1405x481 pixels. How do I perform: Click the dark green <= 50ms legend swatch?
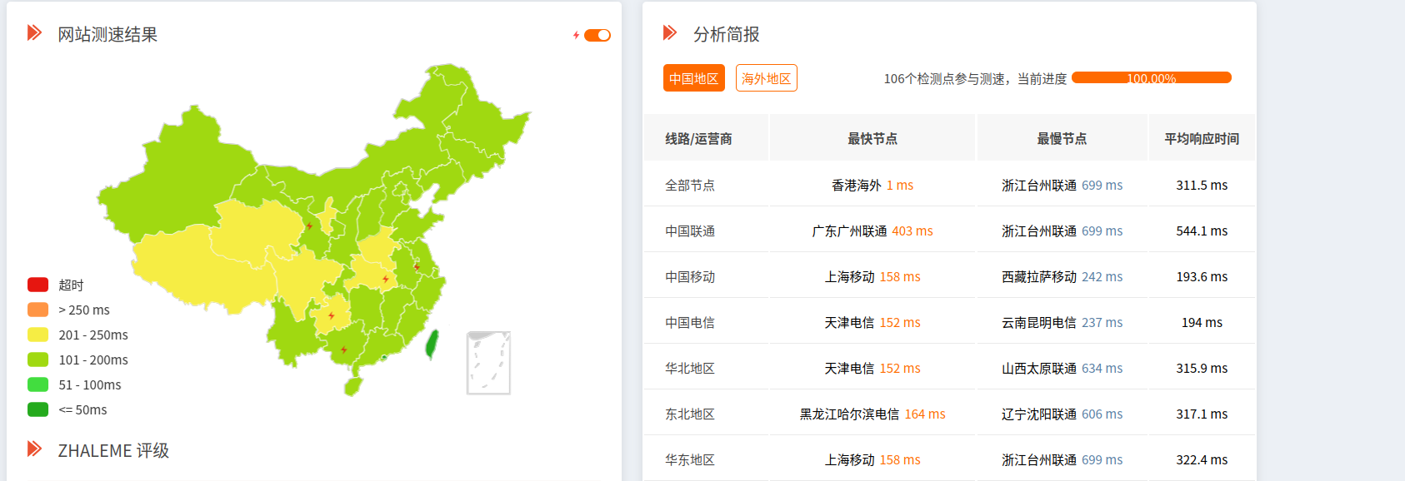[38, 409]
